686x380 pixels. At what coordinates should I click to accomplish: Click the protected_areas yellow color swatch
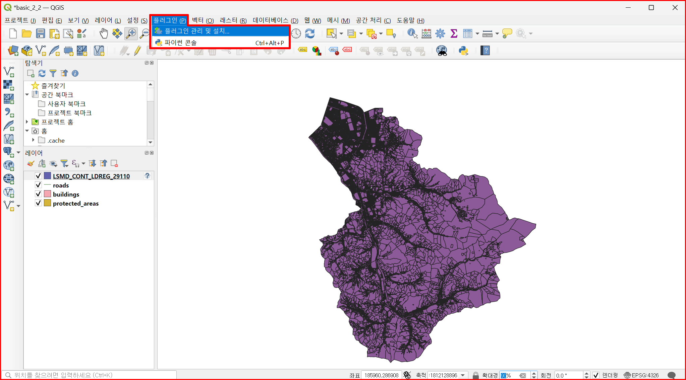[48, 203]
